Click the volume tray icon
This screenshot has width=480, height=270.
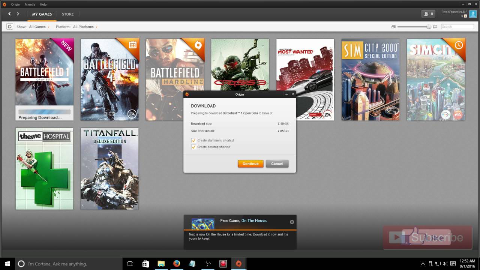click(445, 264)
